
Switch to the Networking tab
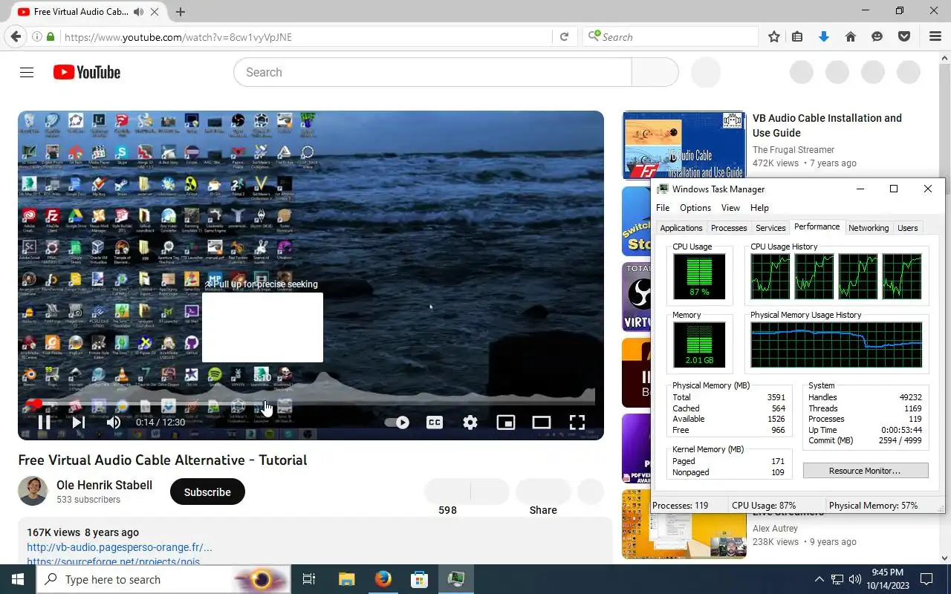point(869,228)
